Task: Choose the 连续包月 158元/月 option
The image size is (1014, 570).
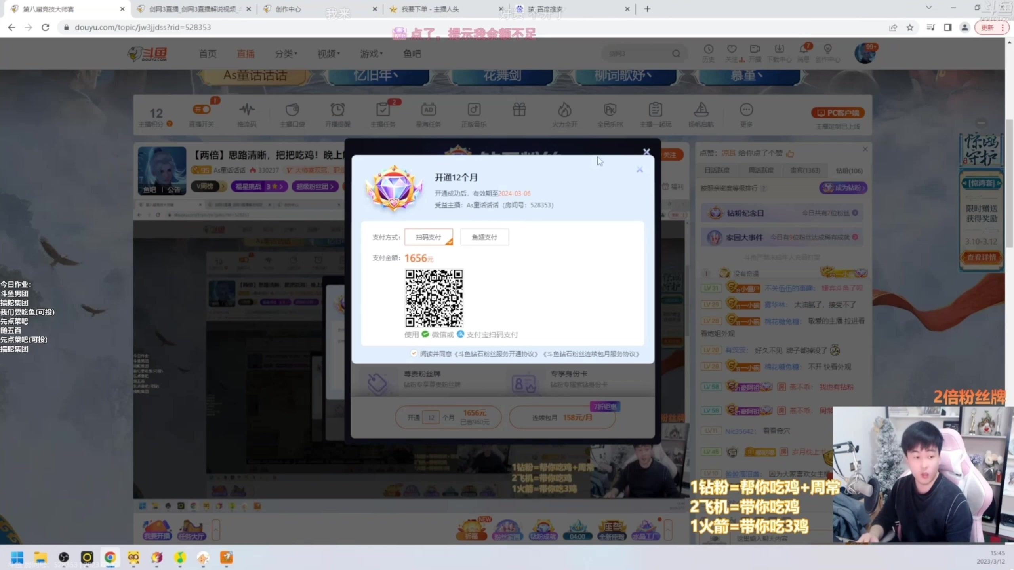Action: (x=562, y=417)
